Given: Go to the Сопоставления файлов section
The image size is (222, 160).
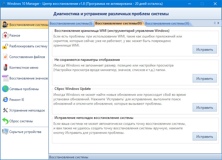Looking at the screenshot, I should (x=27, y=57).
